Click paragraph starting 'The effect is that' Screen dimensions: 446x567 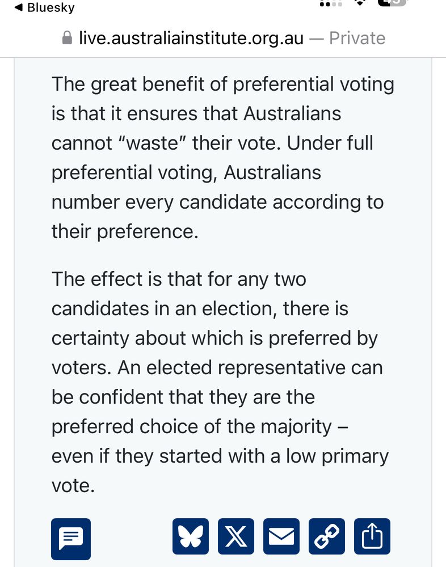tap(222, 382)
